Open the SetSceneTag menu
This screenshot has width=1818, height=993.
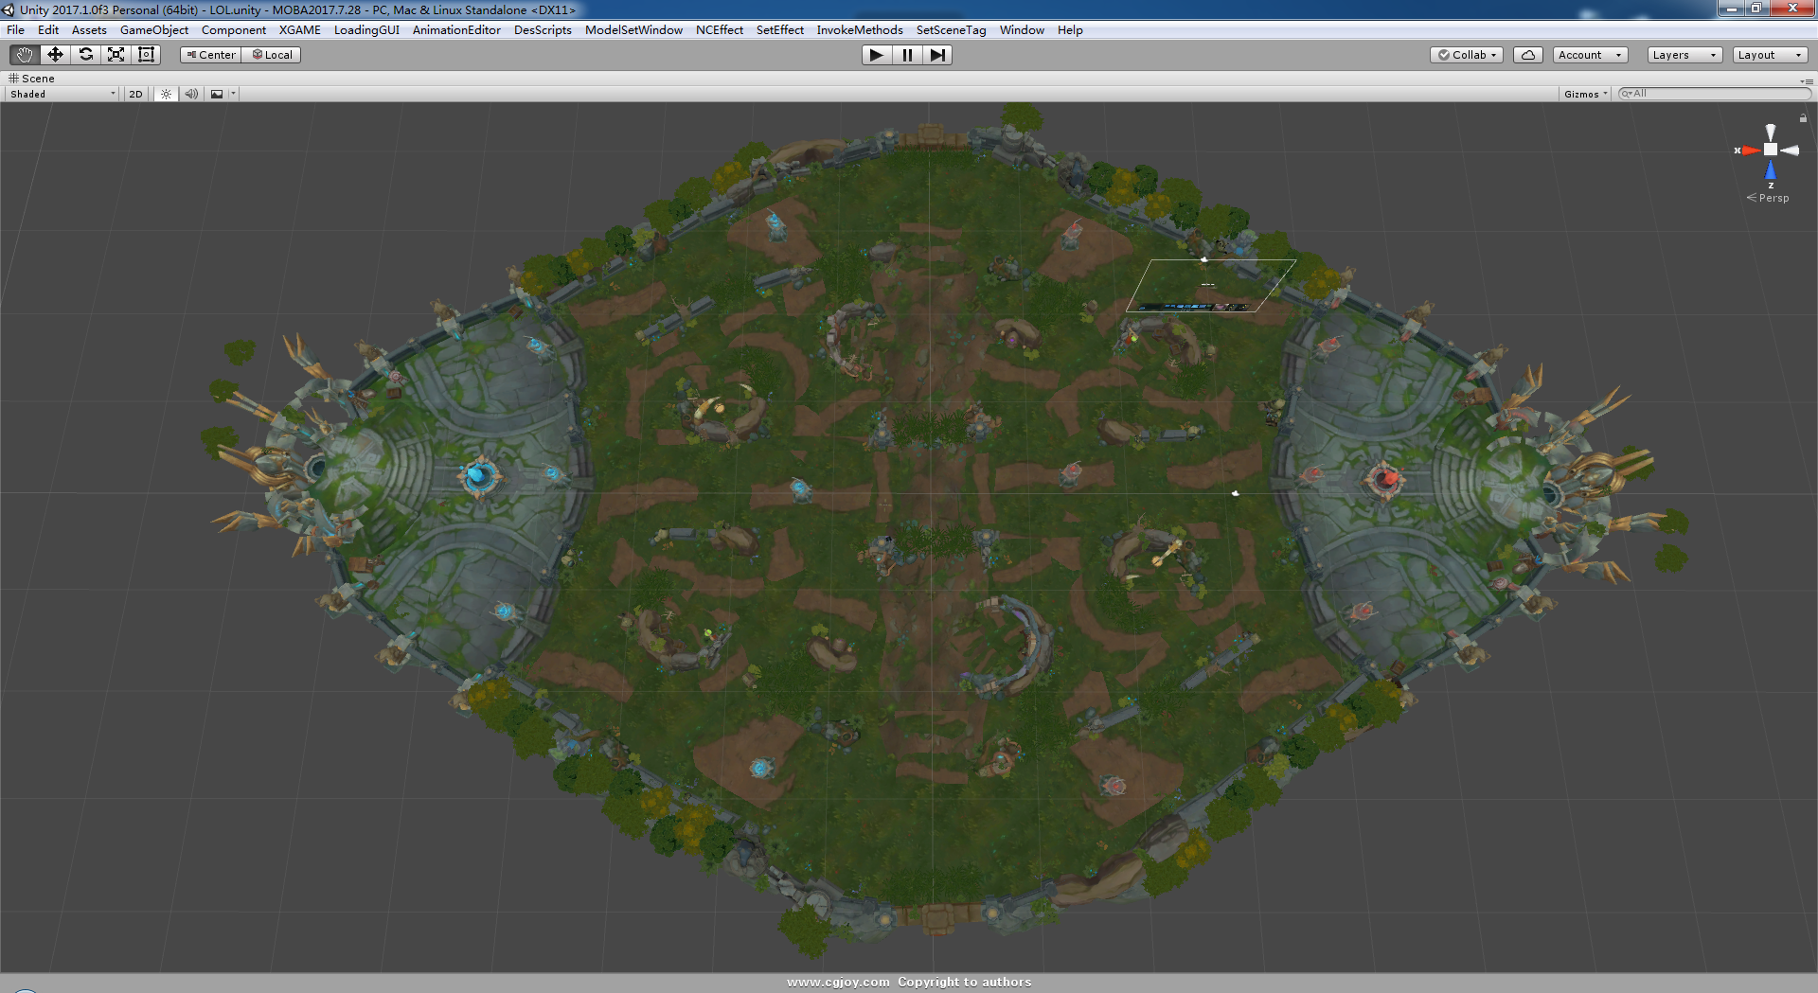[951, 30]
